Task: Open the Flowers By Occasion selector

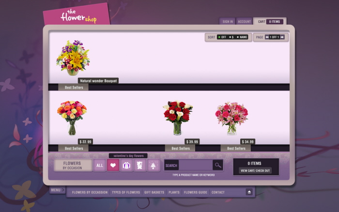Action: pyautogui.click(x=72, y=166)
